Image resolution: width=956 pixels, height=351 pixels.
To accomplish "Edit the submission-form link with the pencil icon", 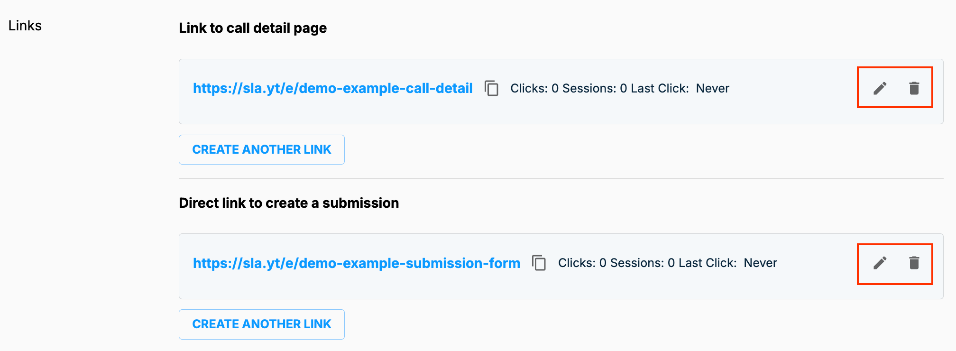I will [880, 263].
